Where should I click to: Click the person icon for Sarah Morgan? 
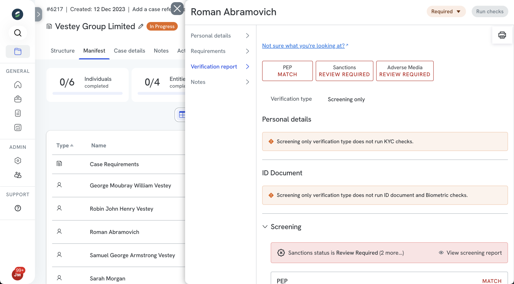coord(59,278)
